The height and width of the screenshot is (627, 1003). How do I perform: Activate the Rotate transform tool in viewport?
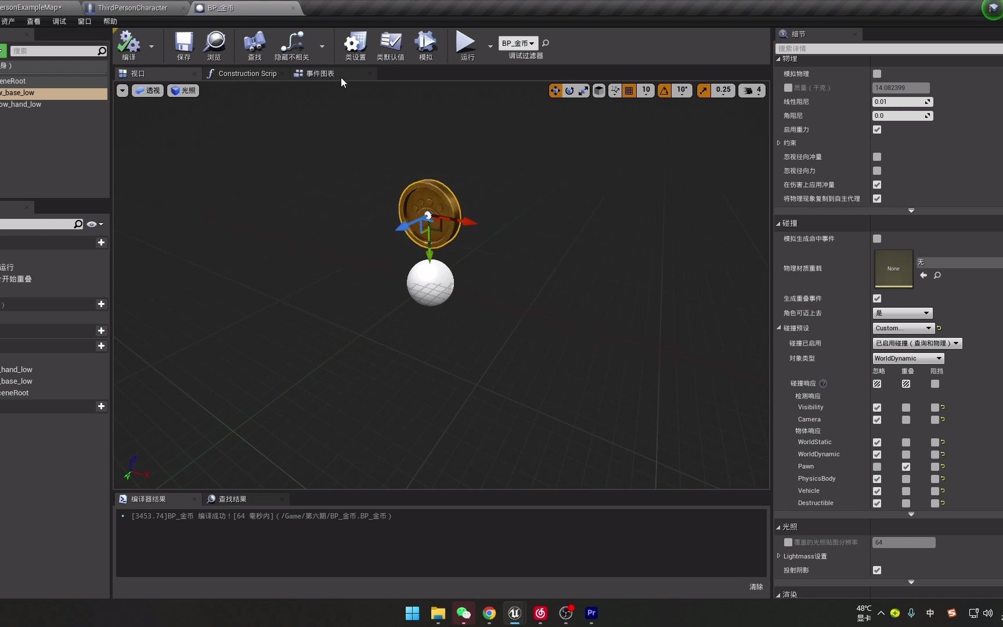tap(569, 91)
